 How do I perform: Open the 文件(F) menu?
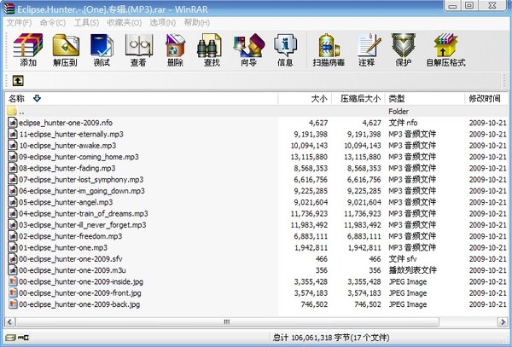(x=19, y=22)
